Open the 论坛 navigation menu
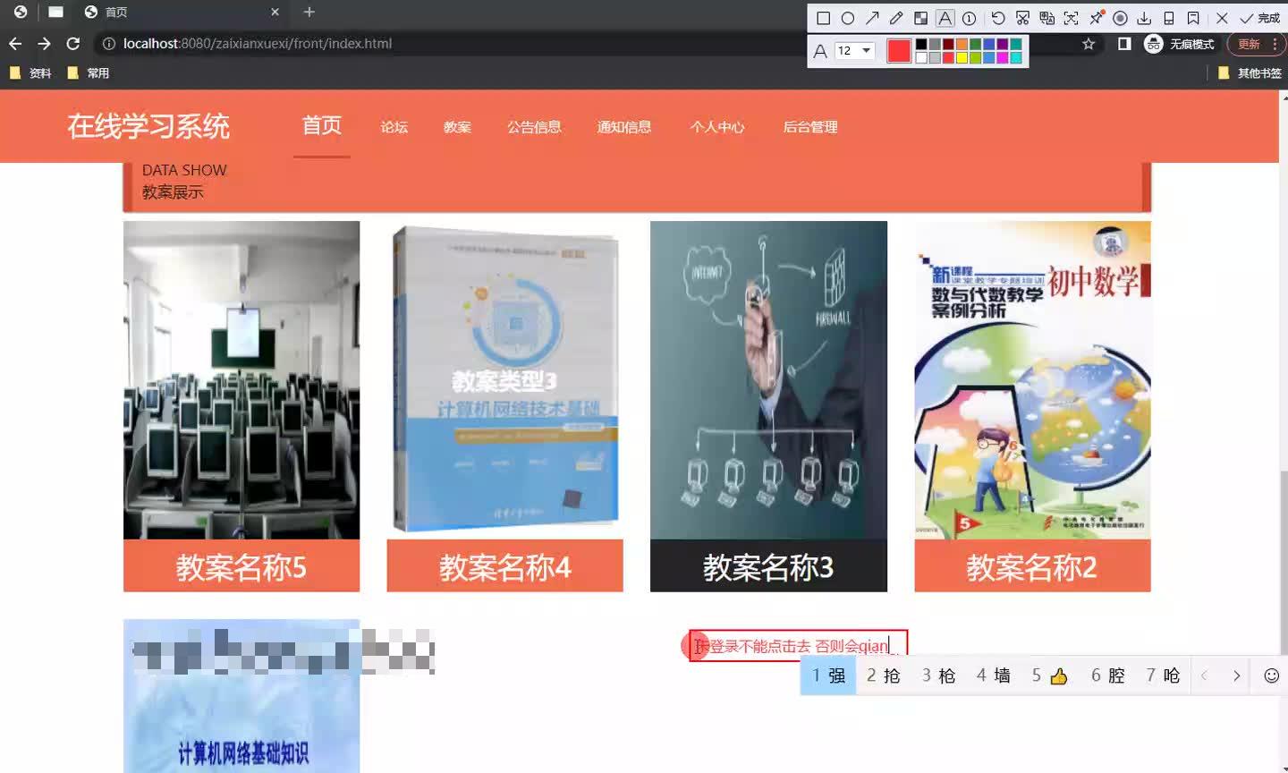 pyautogui.click(x=394, y=127)
